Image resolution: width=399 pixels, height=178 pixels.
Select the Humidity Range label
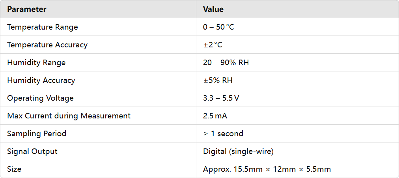tap(36, 62)
